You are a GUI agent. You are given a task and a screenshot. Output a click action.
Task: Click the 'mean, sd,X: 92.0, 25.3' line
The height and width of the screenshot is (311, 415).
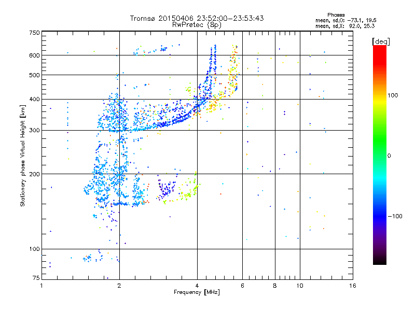pyautogui.click(x=345, y=26)
